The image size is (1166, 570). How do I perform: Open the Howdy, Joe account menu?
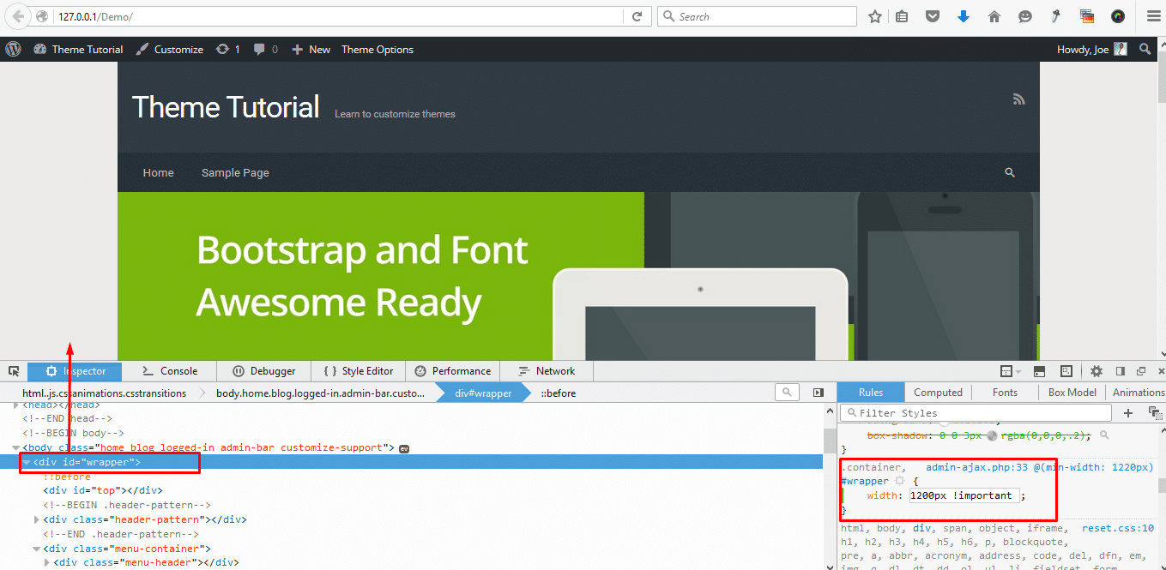(x=1092, y=50)
